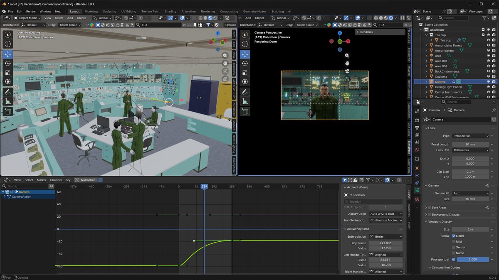This screenshot has height=280, width=499.
Task: Open the Interpolation dropdown showing Bézier
Action: click(x=385, y=236)
